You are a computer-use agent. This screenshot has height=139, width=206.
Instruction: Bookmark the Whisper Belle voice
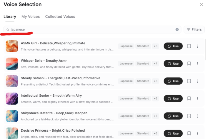(189, 63)
